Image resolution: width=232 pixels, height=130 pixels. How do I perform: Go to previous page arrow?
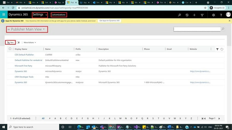(x=205, y=119)
